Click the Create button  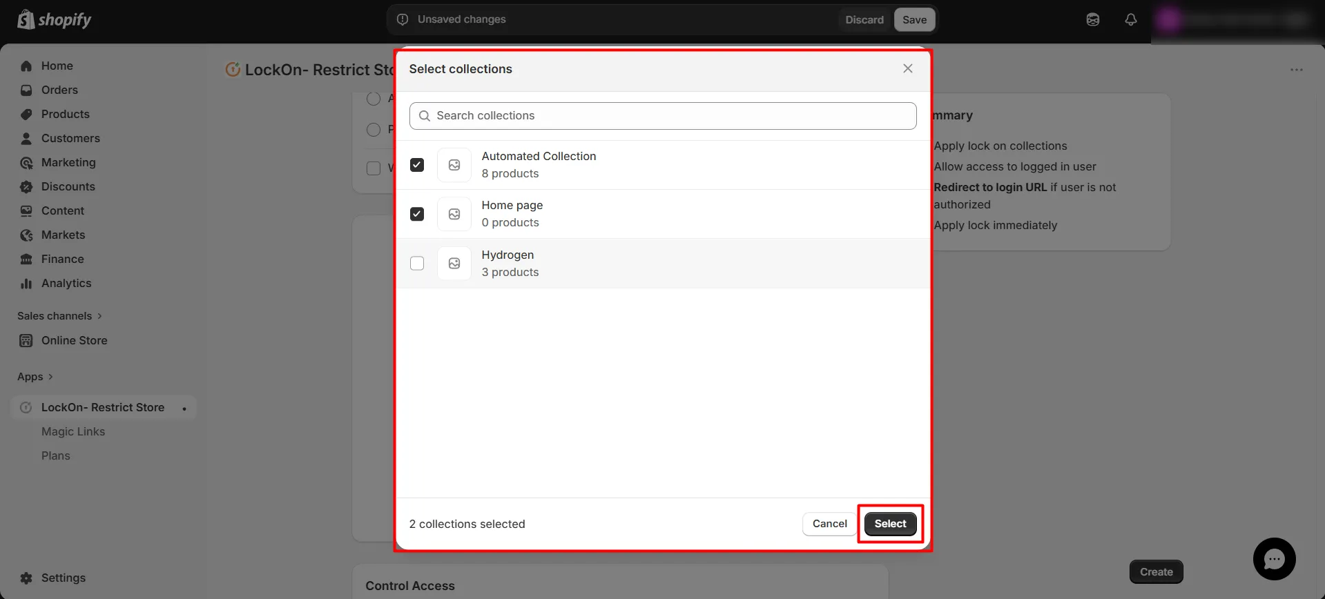pos(1156,571)
